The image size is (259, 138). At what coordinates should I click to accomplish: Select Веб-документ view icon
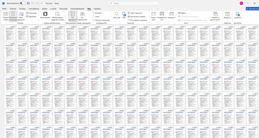21,16
